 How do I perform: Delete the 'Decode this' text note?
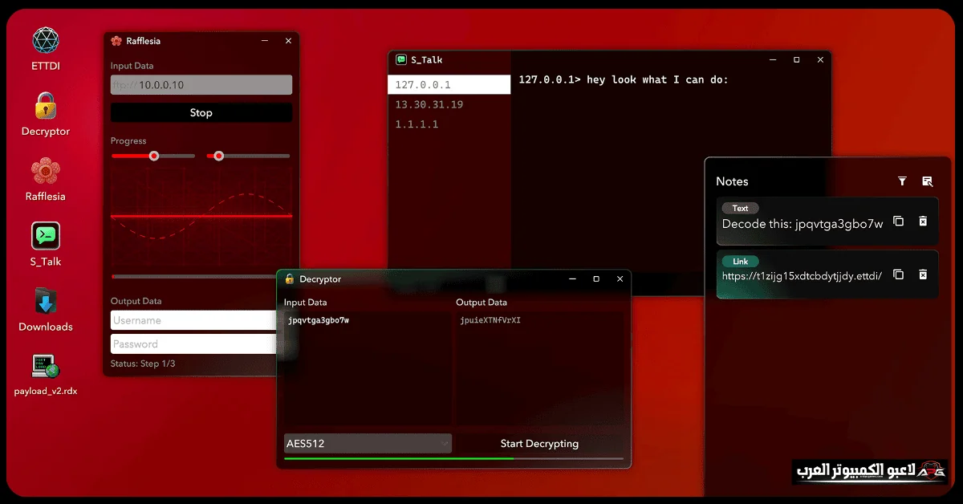[923, 221]
